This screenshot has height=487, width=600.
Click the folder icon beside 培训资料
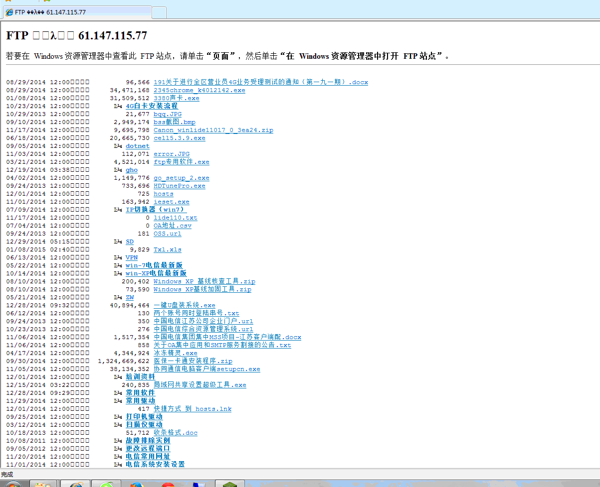coord(118,377)
